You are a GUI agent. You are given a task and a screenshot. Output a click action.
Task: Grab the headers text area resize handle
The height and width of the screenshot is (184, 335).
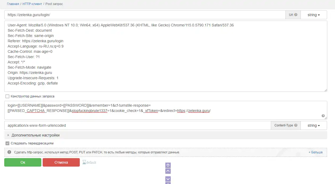coord(326,90)
